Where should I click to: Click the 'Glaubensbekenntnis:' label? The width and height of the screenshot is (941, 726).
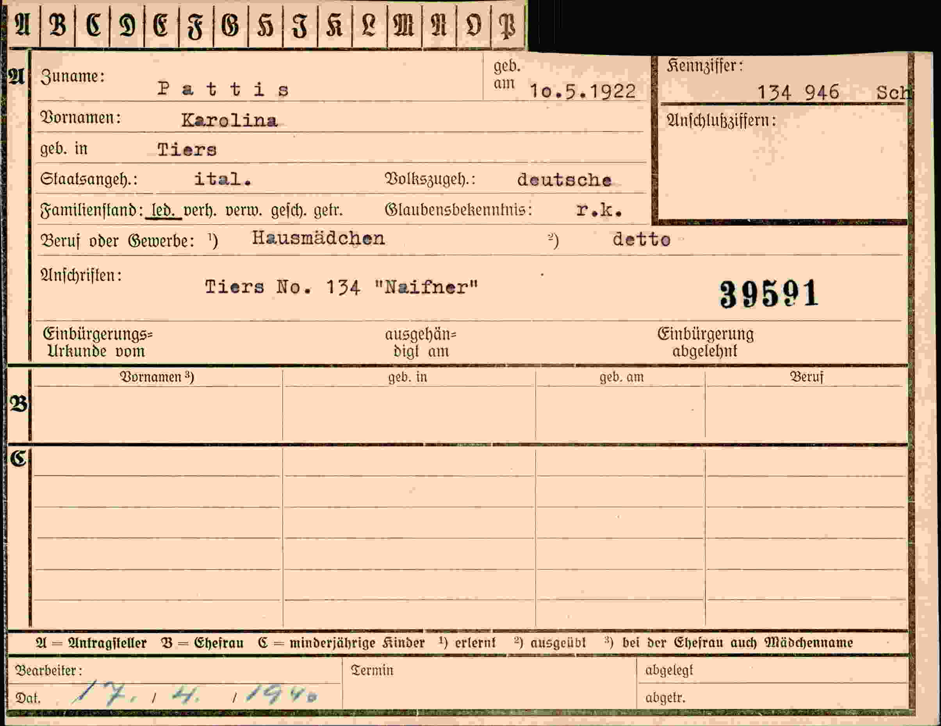coord(458,210)
